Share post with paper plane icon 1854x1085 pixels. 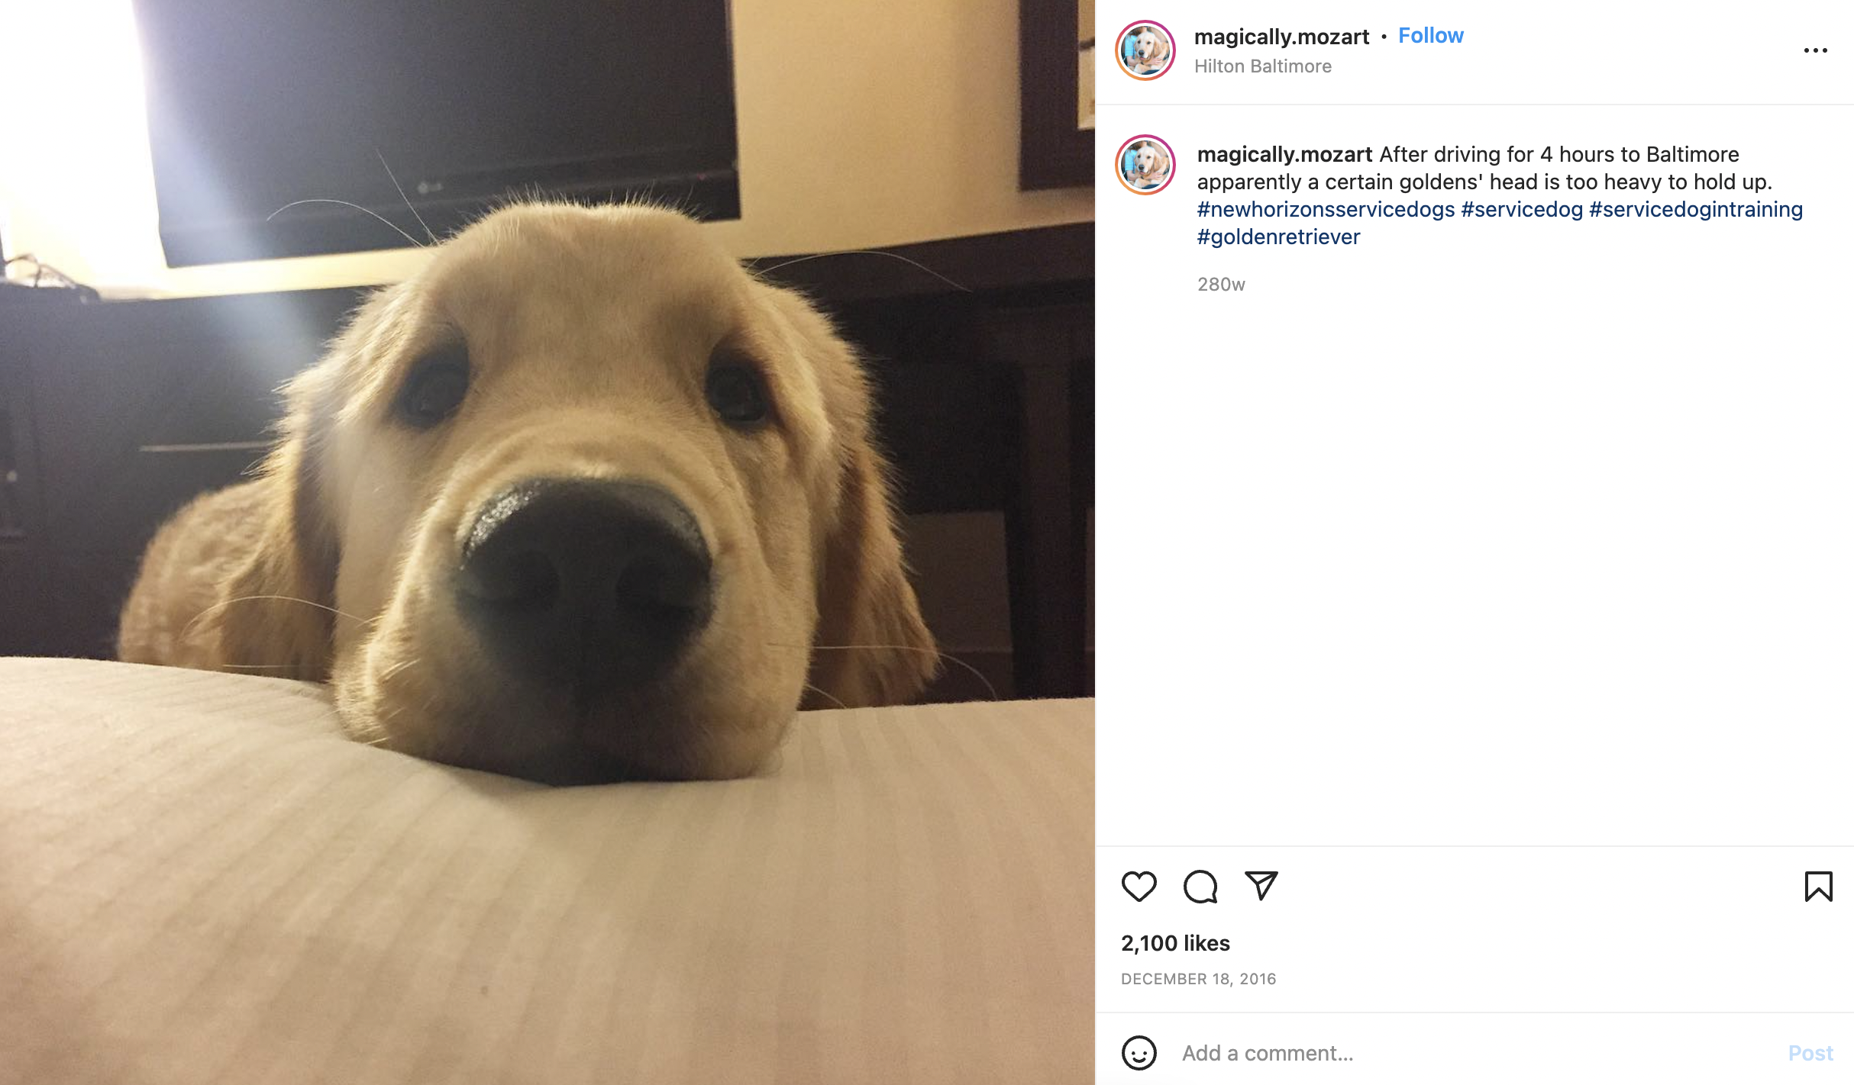[x=1261, y=885]
